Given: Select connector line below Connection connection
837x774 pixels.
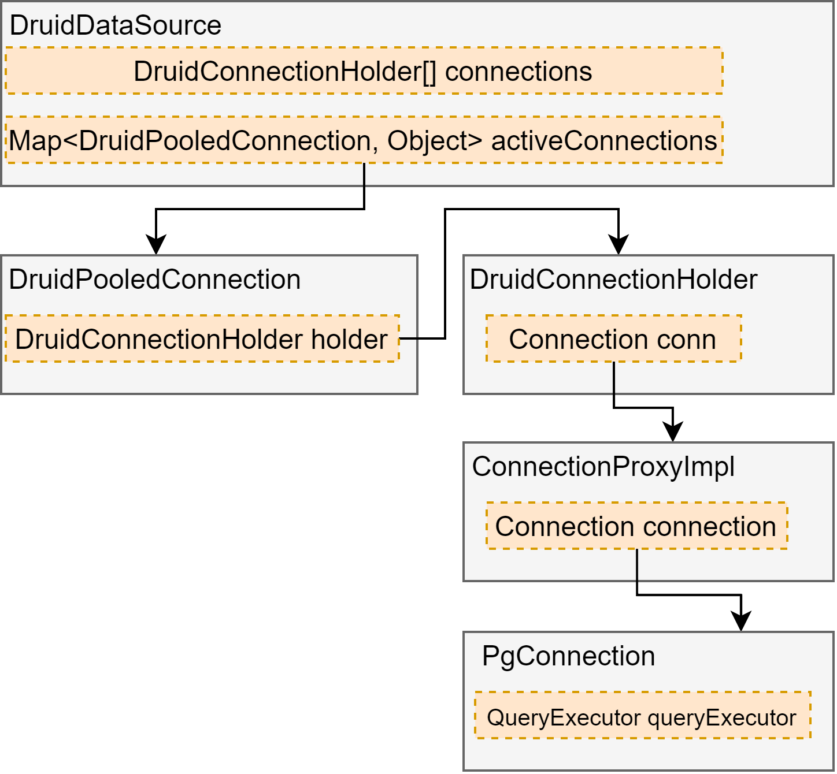Looking at the screenshot, I should 637,572.
